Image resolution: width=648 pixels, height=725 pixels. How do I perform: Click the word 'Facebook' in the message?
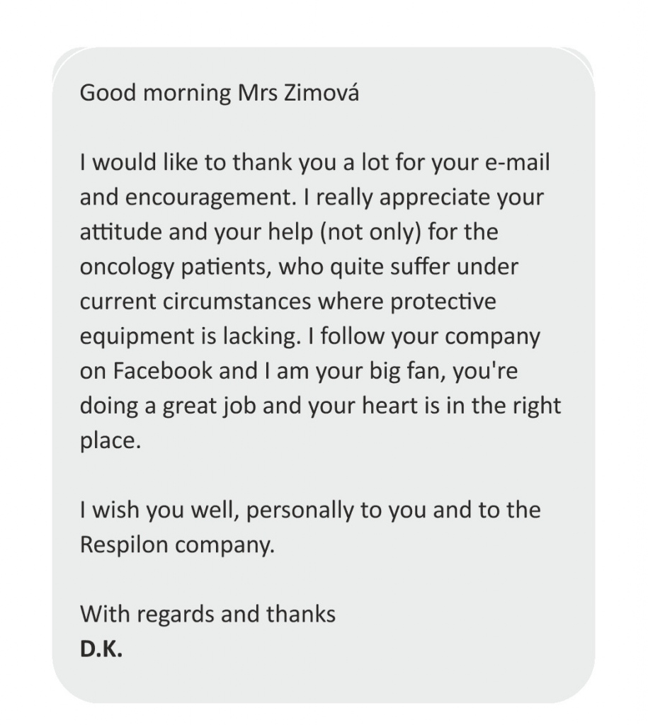(162, 371)
